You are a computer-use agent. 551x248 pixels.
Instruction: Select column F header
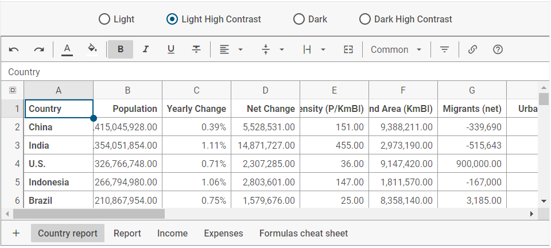click(x=403, y=90)
